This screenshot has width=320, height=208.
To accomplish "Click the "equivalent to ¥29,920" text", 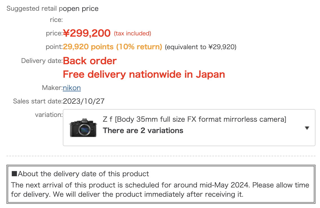I will (201, 47).
